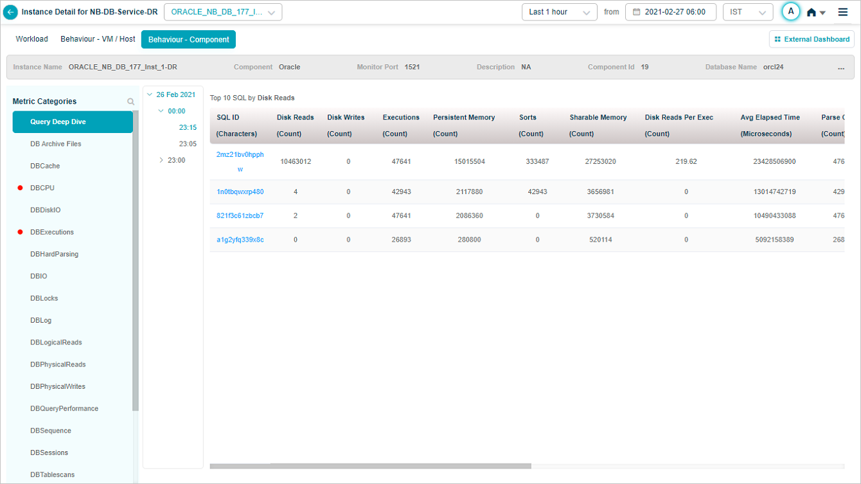Select the 23:05 timestamp entry
Screen dimensions: 861x484
[188, 144]
